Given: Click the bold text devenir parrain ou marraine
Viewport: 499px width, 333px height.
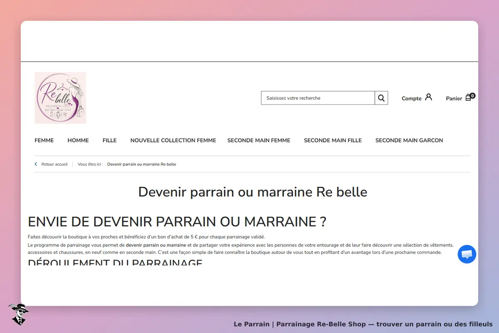Looking at the screenshot, I should (156, 245).
